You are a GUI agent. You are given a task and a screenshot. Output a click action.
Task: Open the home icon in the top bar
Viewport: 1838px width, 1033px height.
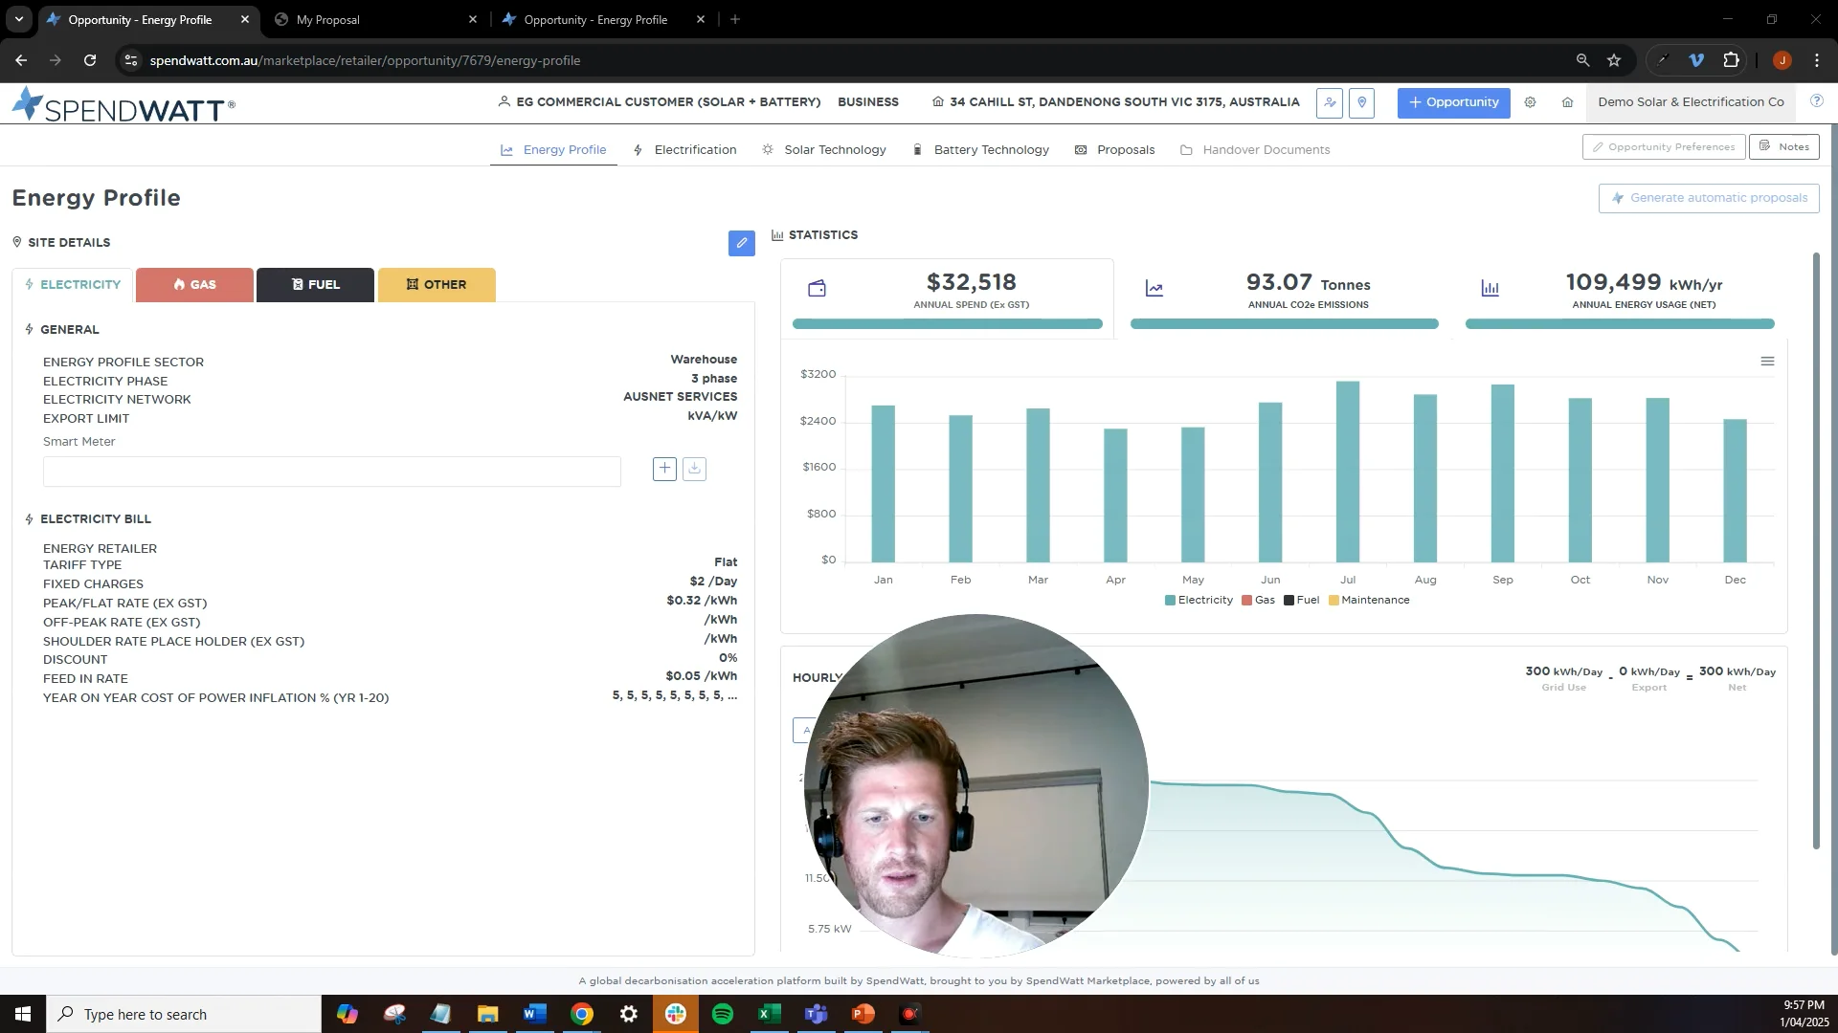(1567, 102)
